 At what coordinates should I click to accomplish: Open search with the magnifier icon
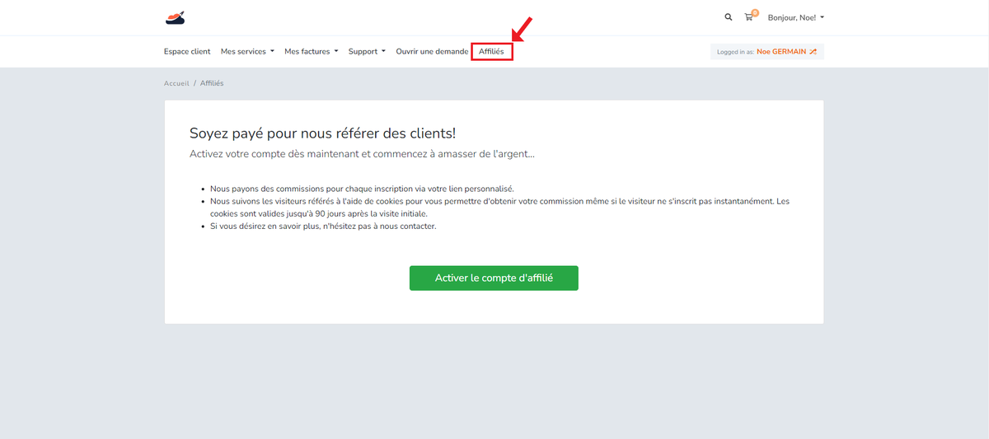click(x=728, y=16)
